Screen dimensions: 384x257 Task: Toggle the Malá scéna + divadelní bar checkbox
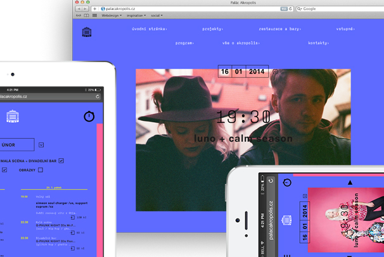pos(61,161)
